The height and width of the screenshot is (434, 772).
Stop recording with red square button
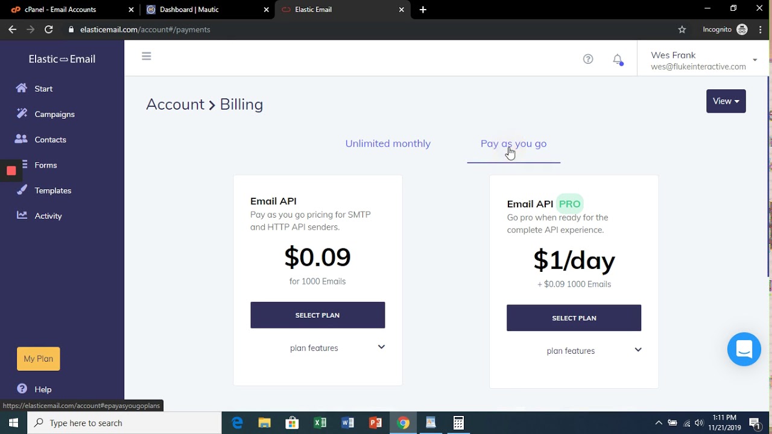coord(11,171)
